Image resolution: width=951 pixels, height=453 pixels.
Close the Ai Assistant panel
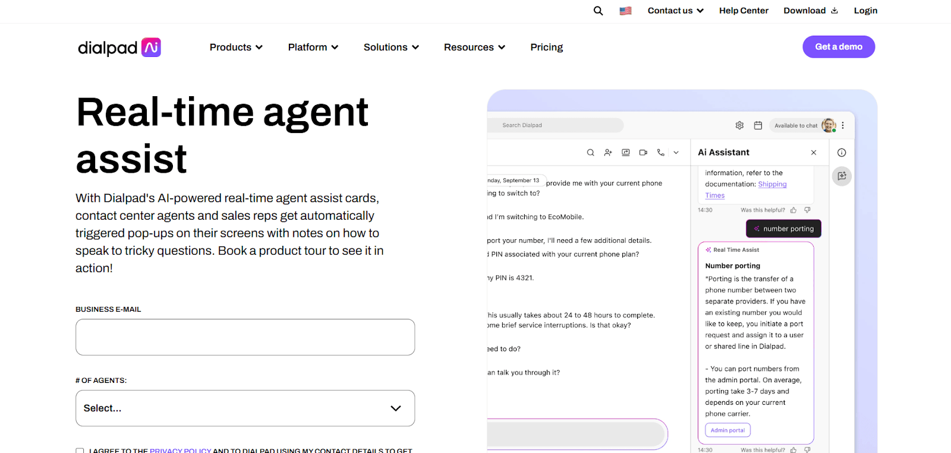coord(814,153)
